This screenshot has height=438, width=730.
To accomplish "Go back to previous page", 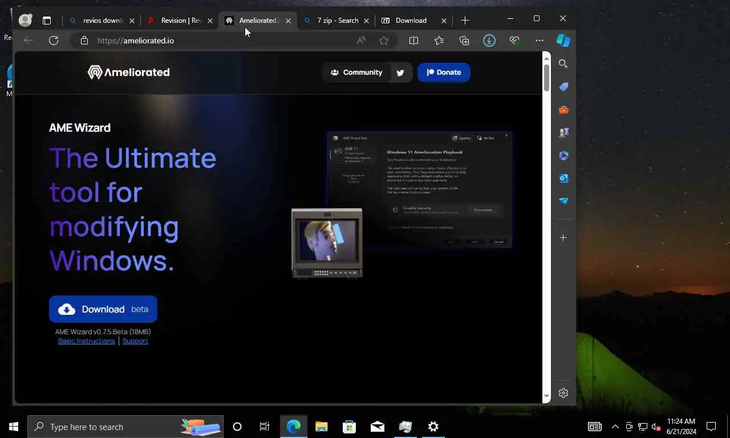I will tap(29, 40).
